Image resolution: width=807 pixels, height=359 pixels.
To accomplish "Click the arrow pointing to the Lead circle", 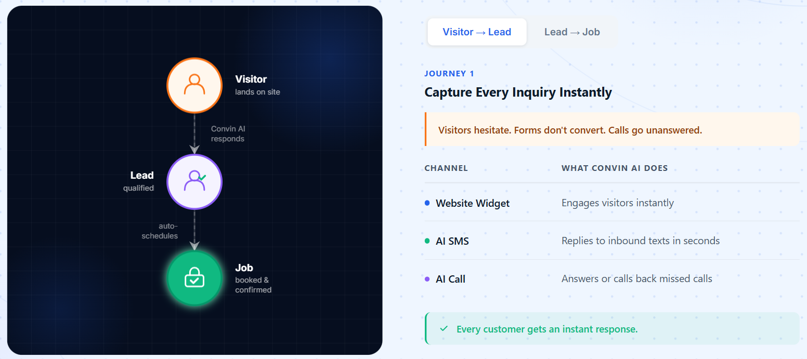I will tap(194, 149).
